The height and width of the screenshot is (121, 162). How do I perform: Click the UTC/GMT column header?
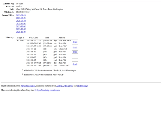(34, 38)
